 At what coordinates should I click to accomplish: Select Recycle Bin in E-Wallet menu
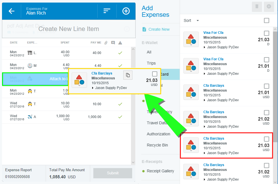[x=157, y=145]
